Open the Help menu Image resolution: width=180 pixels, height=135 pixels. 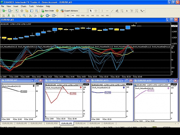[48, 6]
